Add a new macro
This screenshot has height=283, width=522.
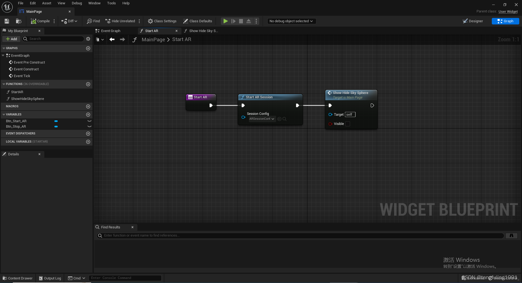(x=88, y=106)
